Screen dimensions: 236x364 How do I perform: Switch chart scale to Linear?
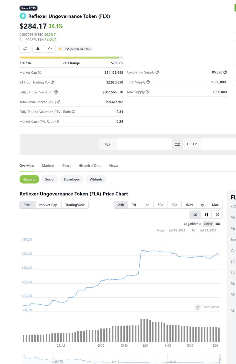[208, 224]
